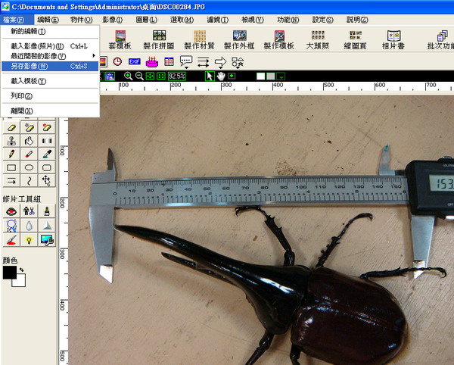Select the hand pan tool

click(221, 76)
